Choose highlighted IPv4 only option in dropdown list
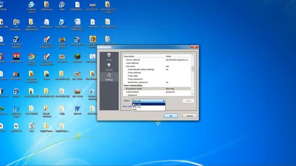The width and height of the screenshot is (296, 166). click(148, 104)
